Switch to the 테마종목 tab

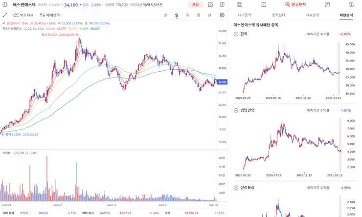pos(245,15)
